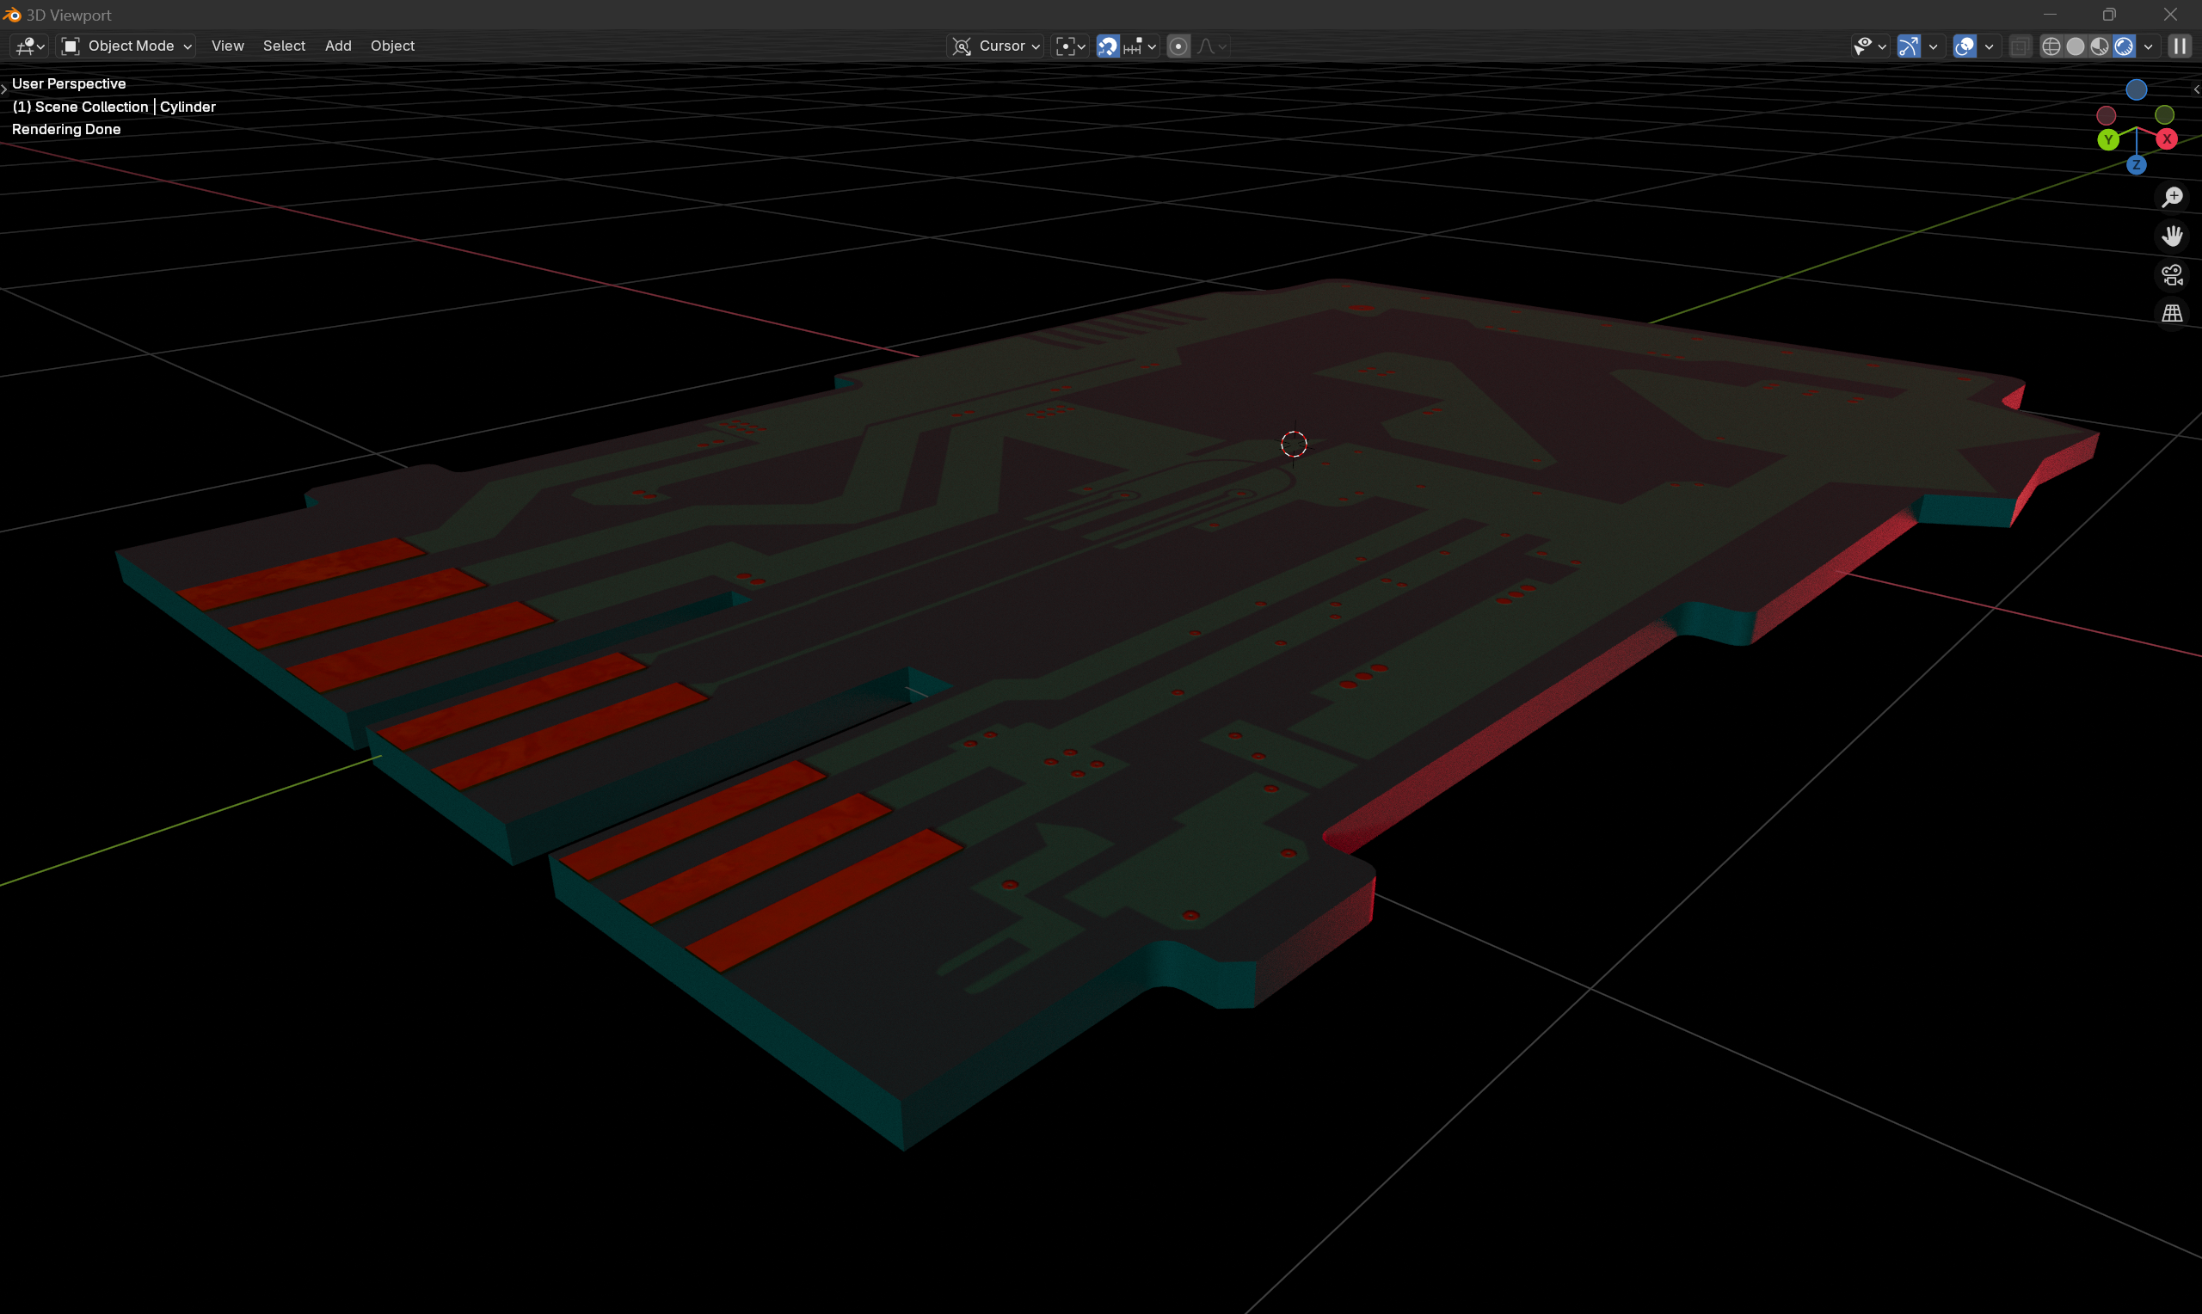Click the blue Z axis gizmo ball
The height and width of the screenshot is (1314, 2202).
[x=2137, y=166]
